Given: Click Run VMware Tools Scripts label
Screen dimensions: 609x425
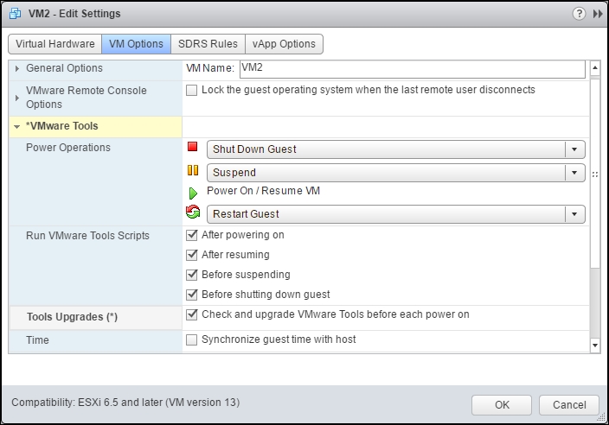Looking at the screenshot, I should 87,236.
